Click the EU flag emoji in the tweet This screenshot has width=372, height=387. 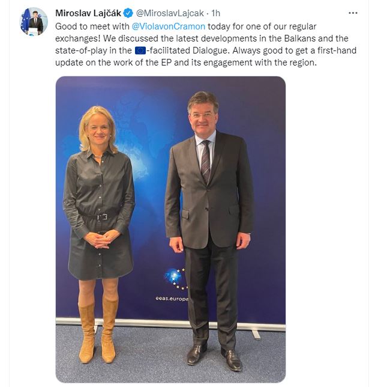click(140, 50)
